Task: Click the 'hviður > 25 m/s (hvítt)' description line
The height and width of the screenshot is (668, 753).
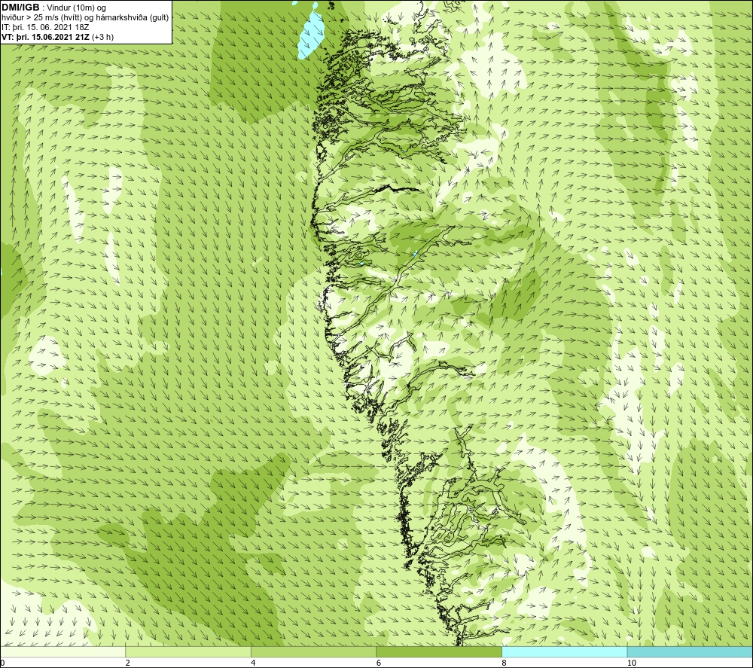Action: (85, 18)
